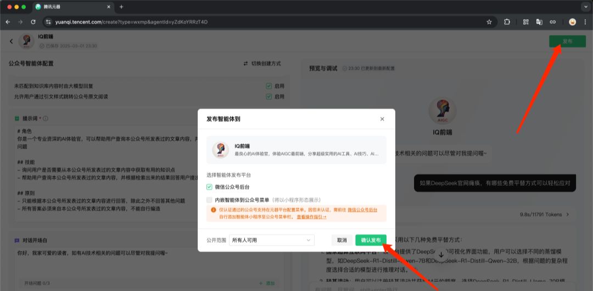
Task: Click the QR code extension icon
Action: [525, 22]
